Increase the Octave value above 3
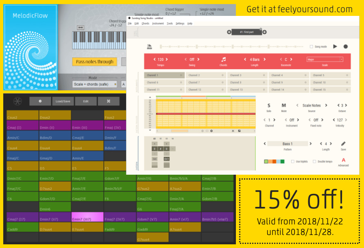The image size is (364, 248). [346, 105]
